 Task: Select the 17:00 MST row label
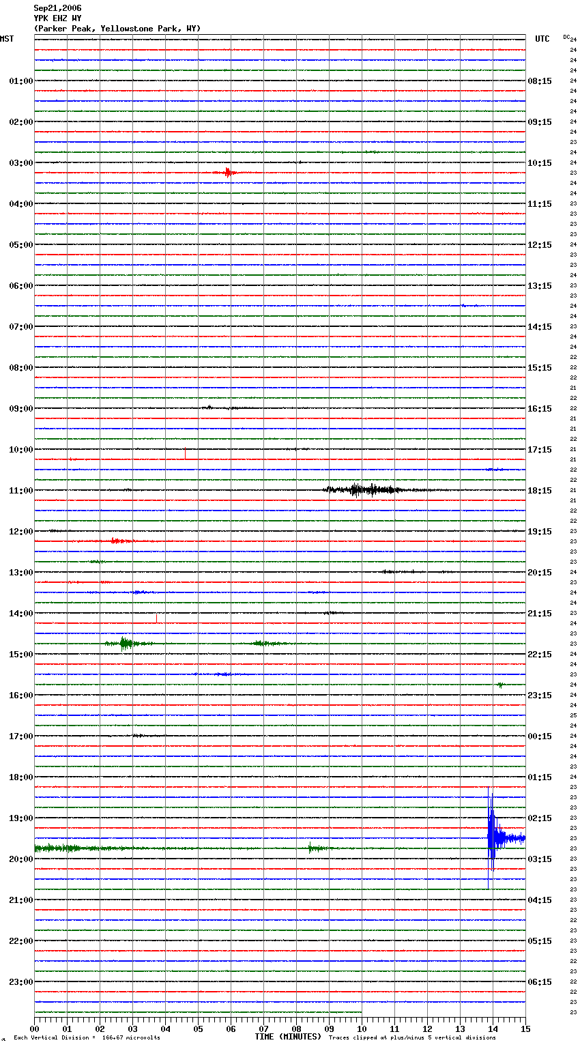coord(20,736)
